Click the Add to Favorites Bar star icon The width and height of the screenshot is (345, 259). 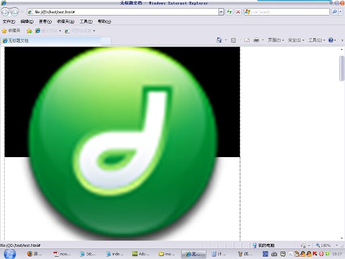point(29,31)
